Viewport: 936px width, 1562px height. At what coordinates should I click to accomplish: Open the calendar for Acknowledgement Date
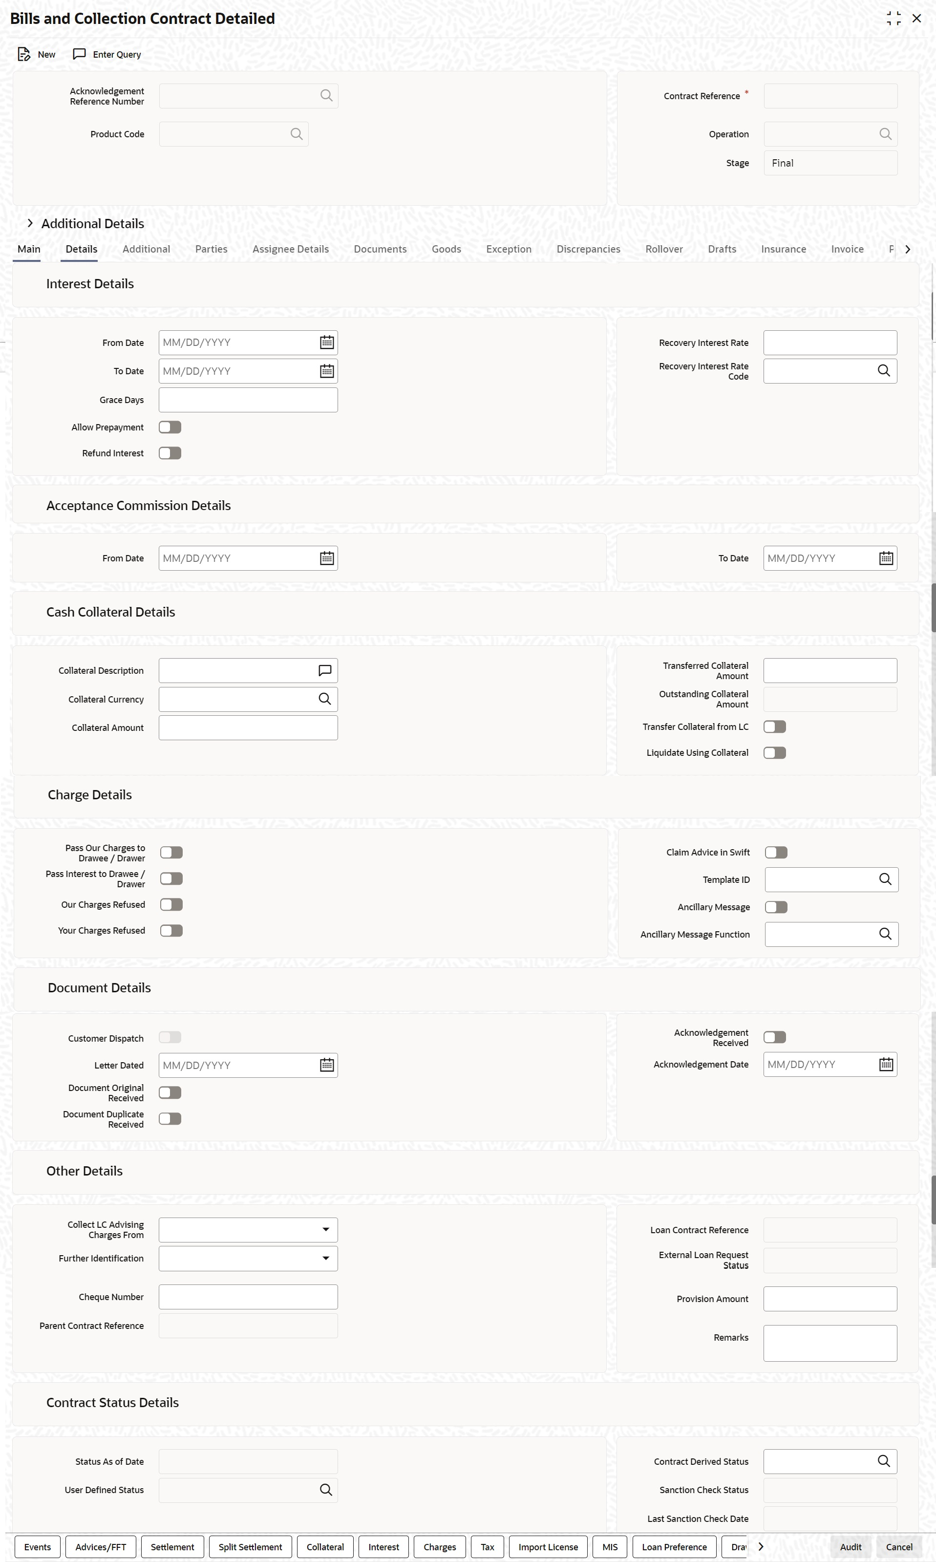[885, 1065]
